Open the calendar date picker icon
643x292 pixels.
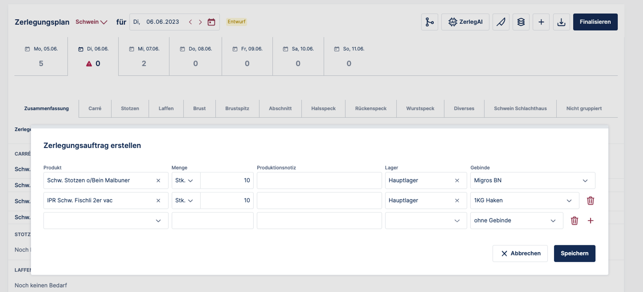click(x=211, y=22)
